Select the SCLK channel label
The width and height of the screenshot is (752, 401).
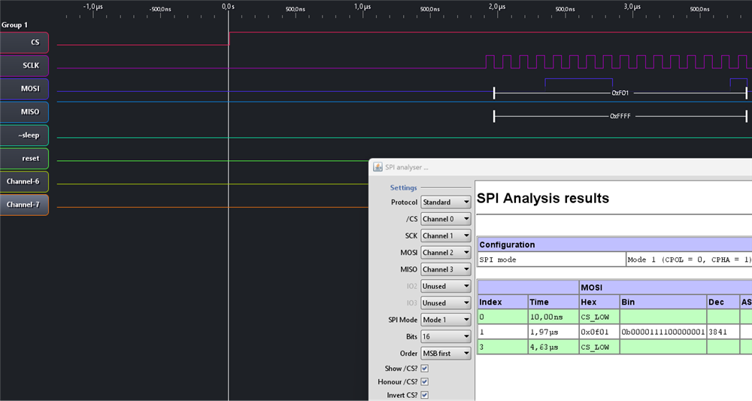24,65
